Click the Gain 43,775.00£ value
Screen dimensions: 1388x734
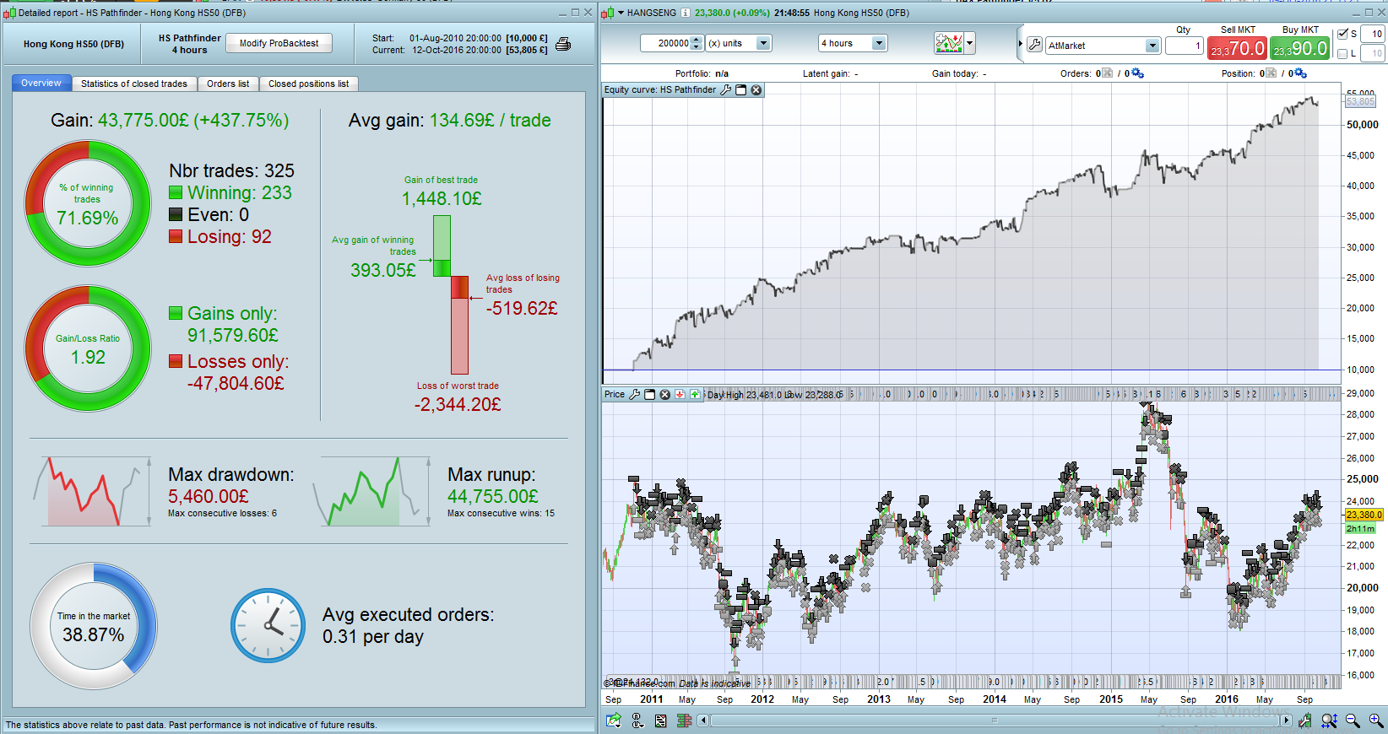coord(193,120)
